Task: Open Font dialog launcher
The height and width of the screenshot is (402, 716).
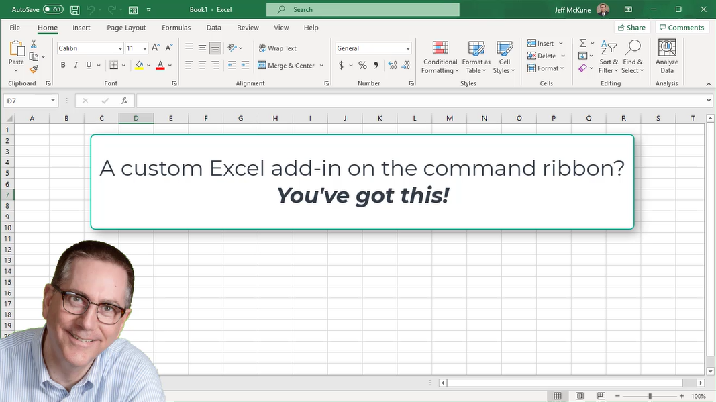Action: pos(174,84)
